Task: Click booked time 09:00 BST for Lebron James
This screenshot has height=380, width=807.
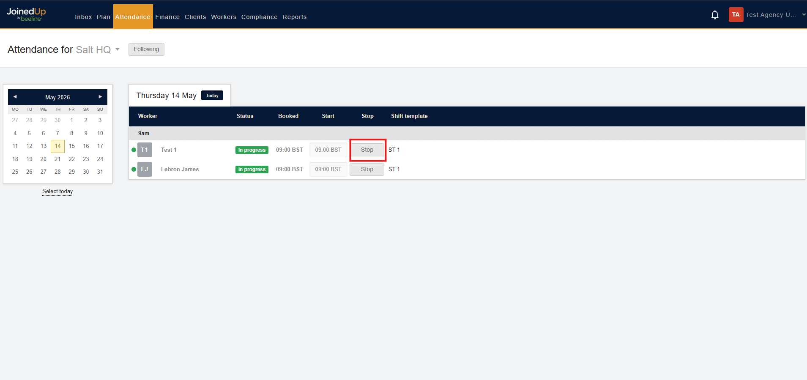Action: pos(290,169)
